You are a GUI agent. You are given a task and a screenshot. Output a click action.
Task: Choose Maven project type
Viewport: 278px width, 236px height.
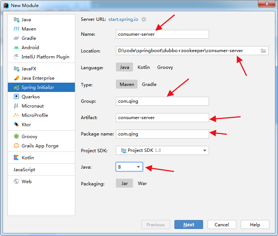point(127,84)
